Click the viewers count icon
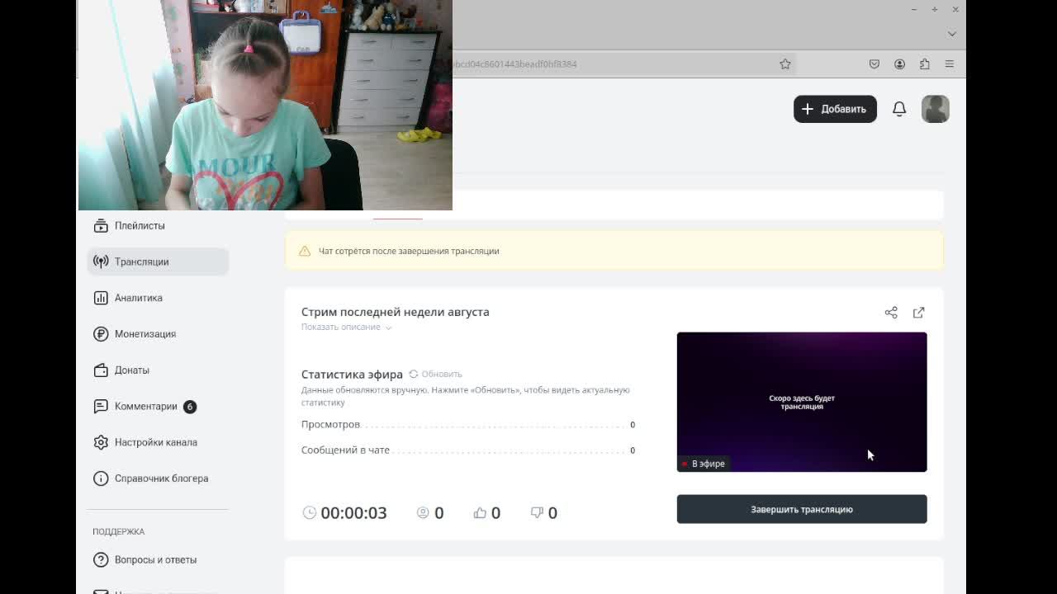The height and width of the screenshot is (594, 1057). (x=423, y=512)
